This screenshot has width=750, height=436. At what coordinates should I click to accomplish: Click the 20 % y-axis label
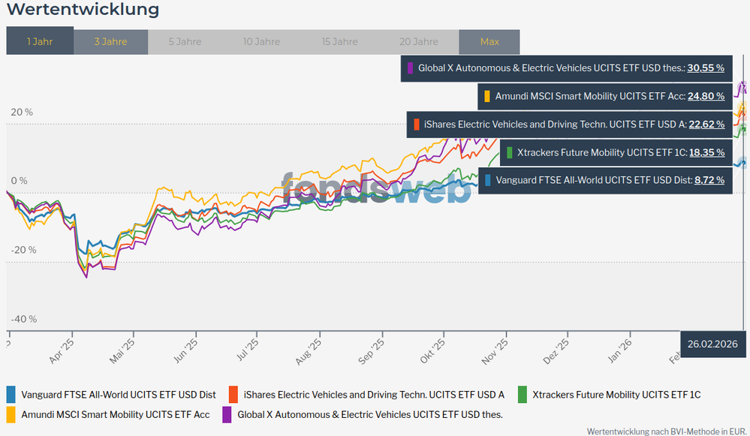pos(22,113)
